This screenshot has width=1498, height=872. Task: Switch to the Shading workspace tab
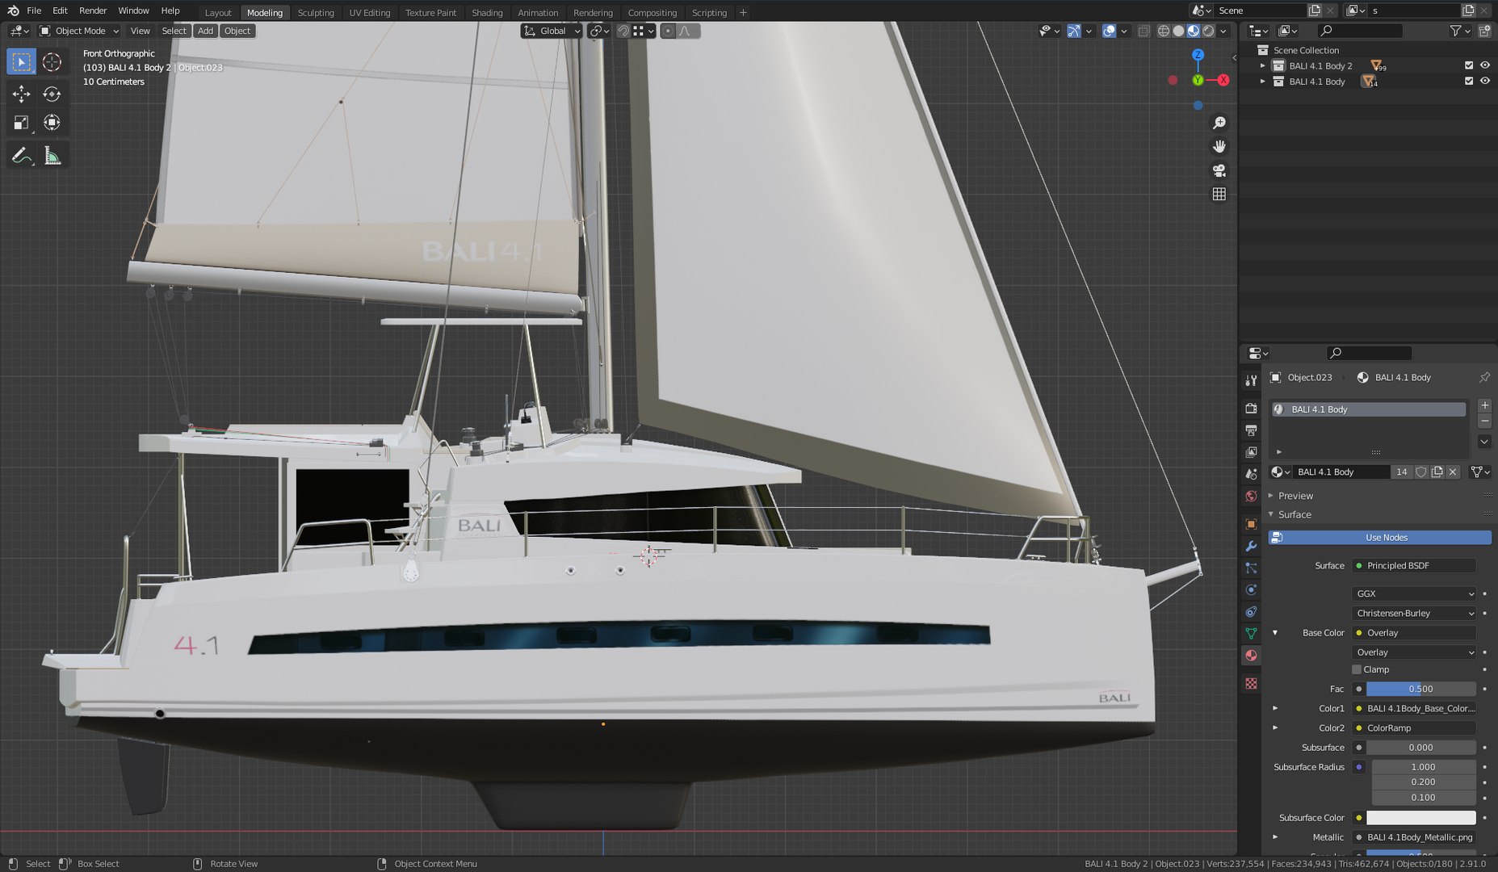coord(487,12)
